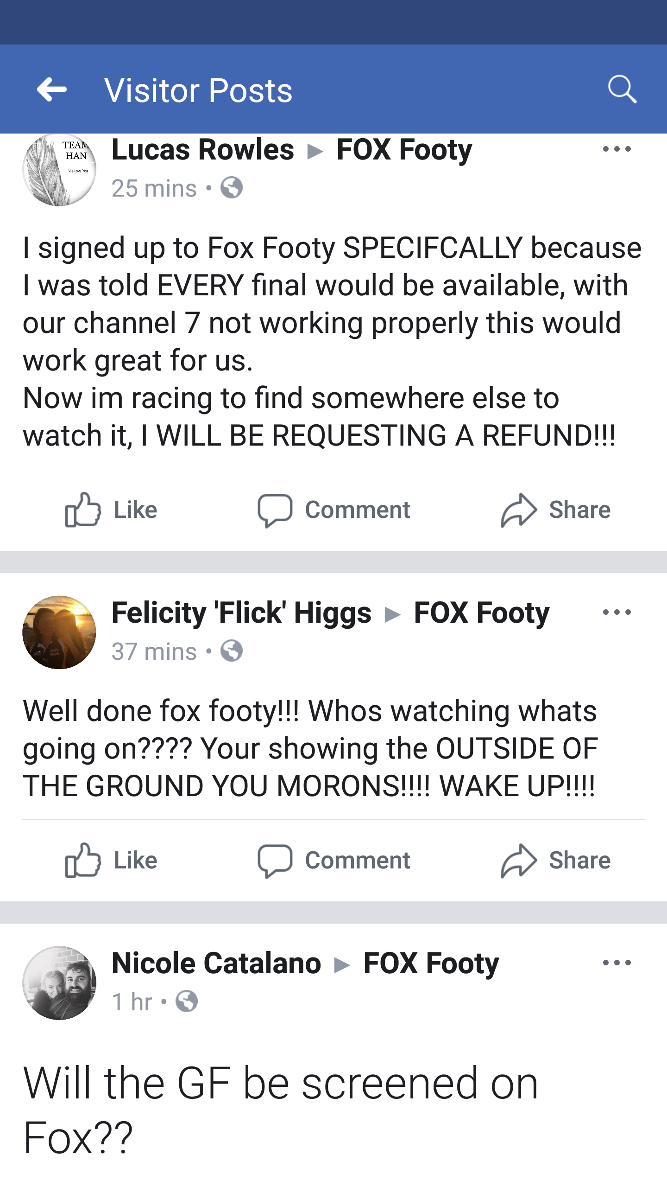The width and height of the screenshot is (667, 1187).
Task: Tap Nicole Catalano's profile picture
Action: (x=59, y=983)
